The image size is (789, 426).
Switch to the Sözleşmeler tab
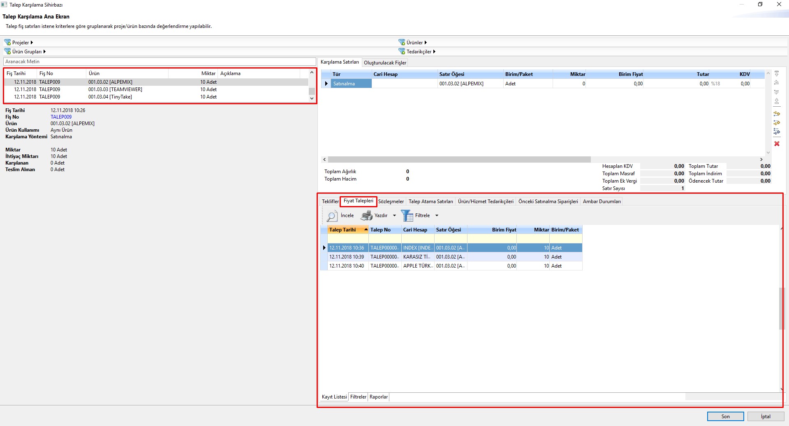coord(391,202)
